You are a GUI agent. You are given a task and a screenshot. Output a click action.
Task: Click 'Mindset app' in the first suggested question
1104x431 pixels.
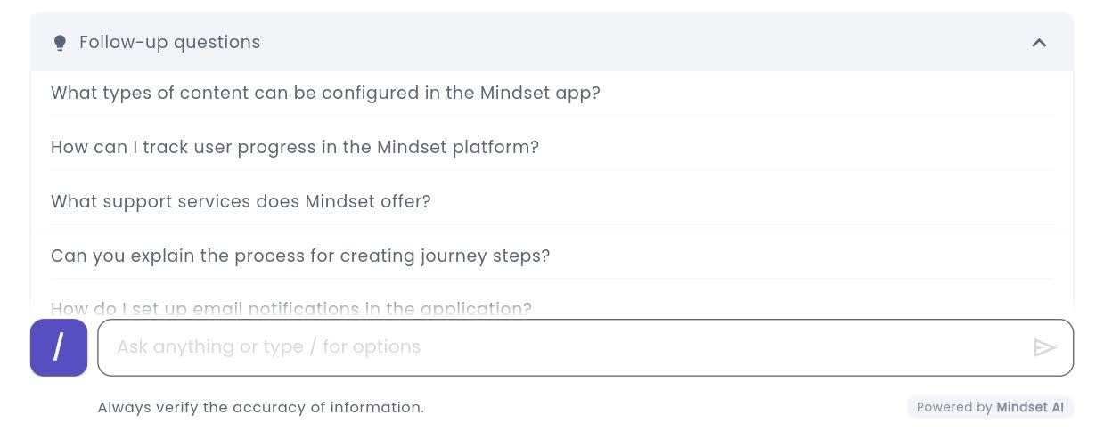click(x=539, y=93)
